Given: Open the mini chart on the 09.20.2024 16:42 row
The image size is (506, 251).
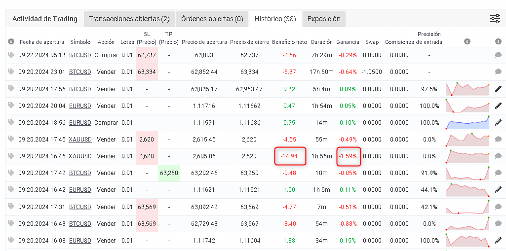Looking at the screenshot, I should (467, 190).
